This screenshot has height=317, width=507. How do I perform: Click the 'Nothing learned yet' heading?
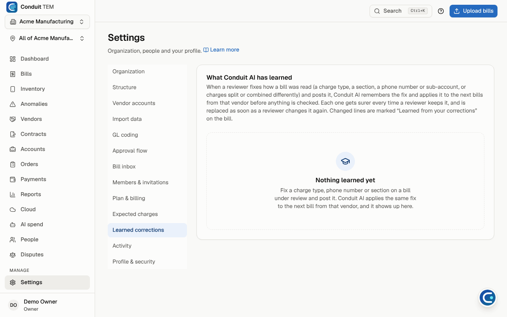coord(345,180)
